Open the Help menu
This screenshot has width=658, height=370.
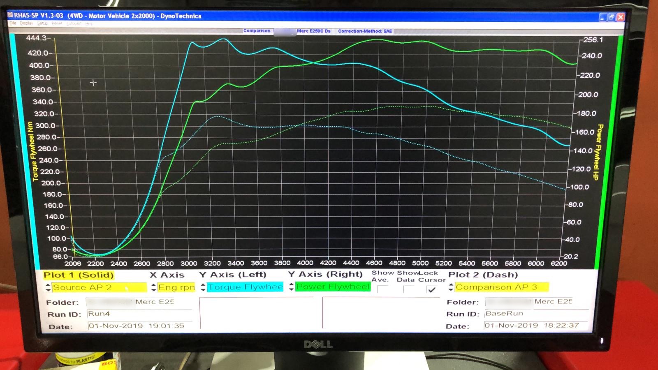(x=89, y=23)
